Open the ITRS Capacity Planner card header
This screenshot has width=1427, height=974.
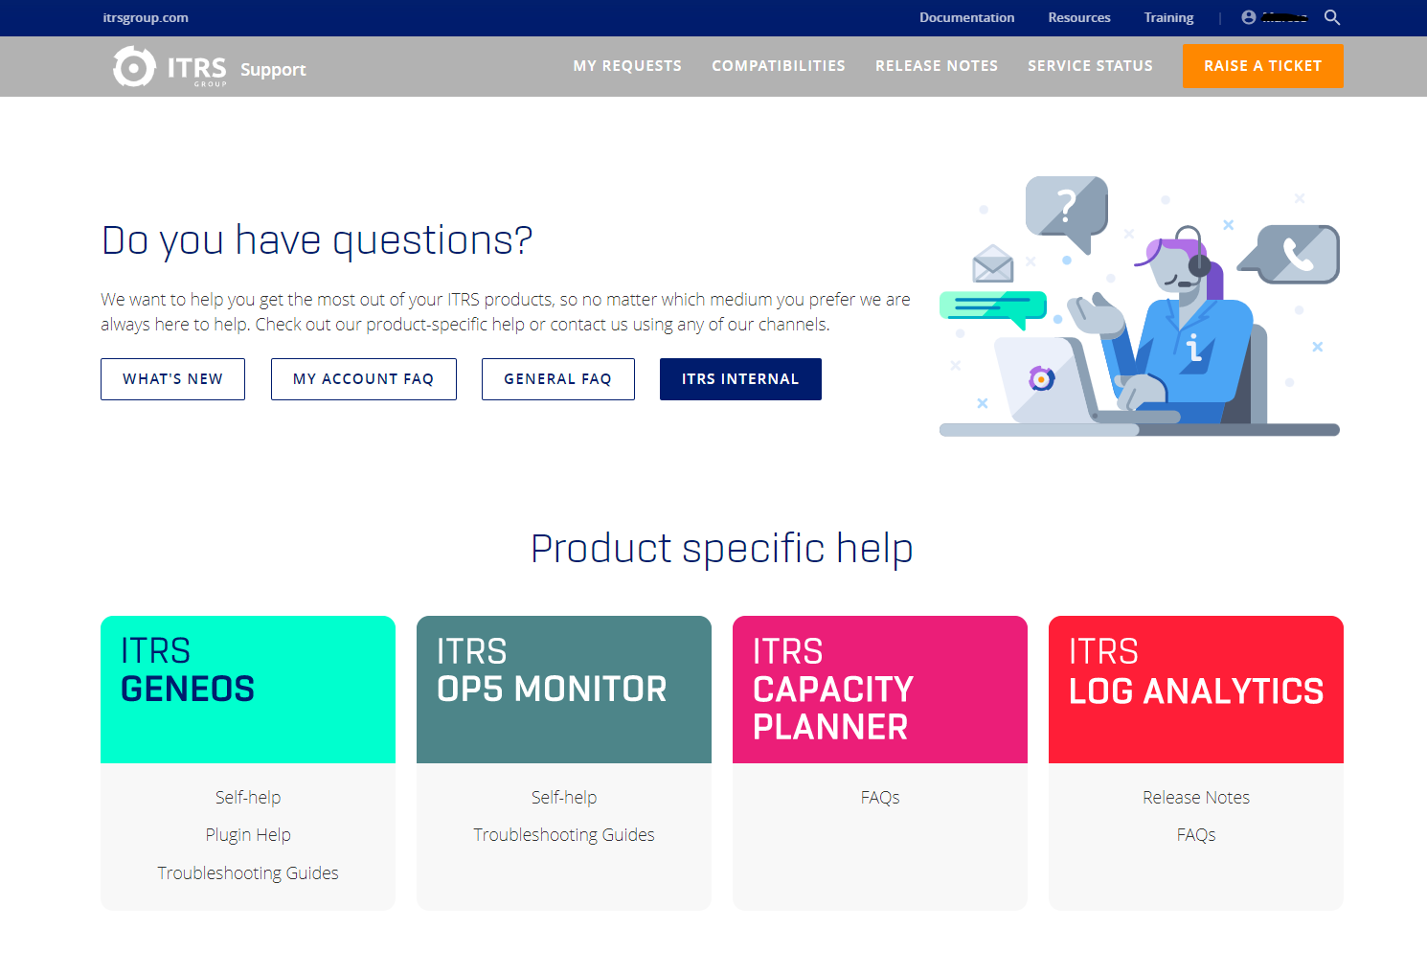(x=880, y=690)
